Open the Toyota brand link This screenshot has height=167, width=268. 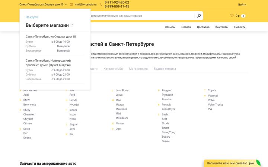212,90
